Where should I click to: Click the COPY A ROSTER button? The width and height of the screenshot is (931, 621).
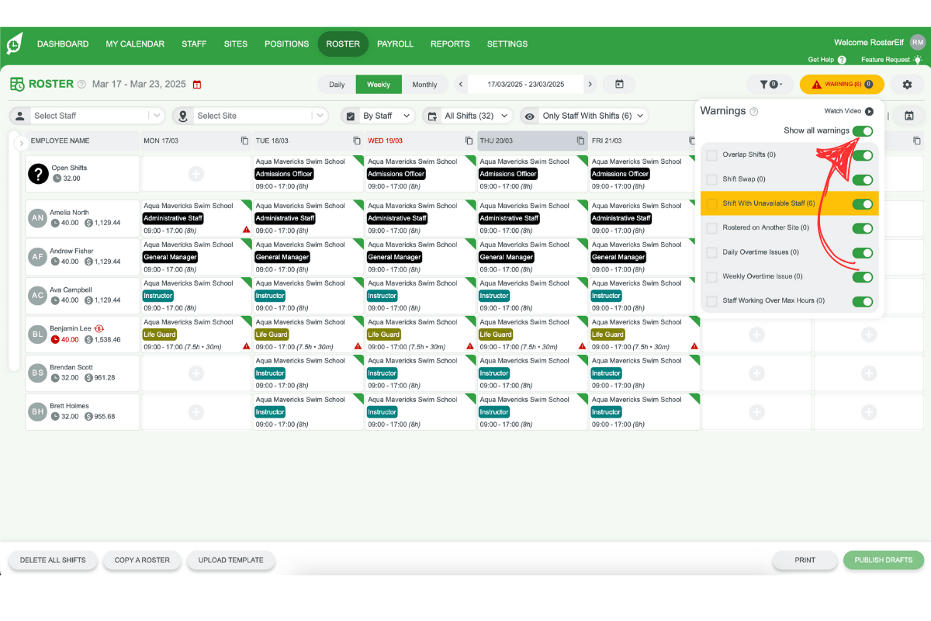[x=142, y=560]
